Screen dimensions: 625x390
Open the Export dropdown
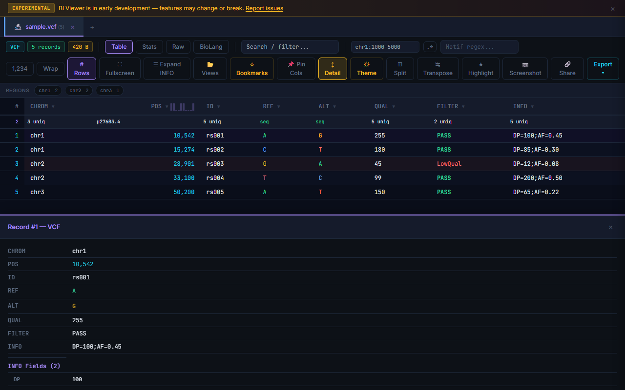point(603,69)
